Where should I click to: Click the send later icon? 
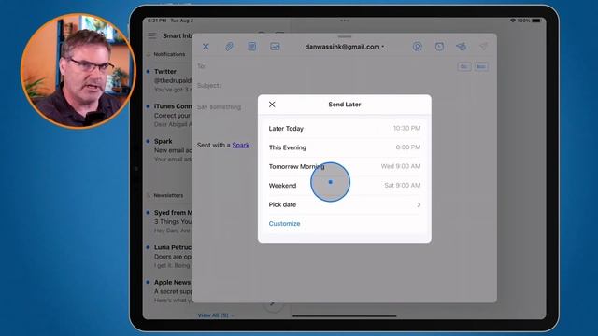462,47
